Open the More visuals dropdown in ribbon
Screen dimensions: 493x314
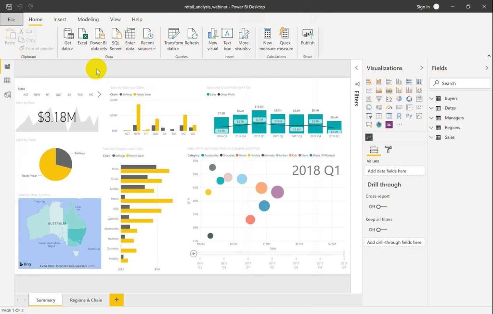(x=243, y=39)
